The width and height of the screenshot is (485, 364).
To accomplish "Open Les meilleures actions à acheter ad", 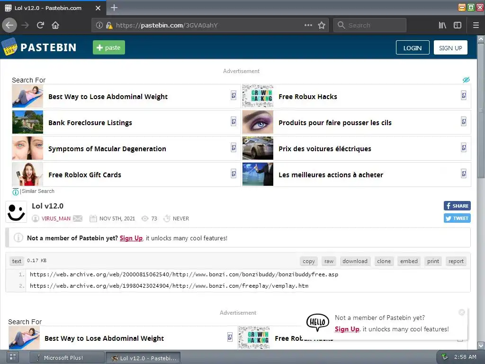I will click(x=357, y=174).
